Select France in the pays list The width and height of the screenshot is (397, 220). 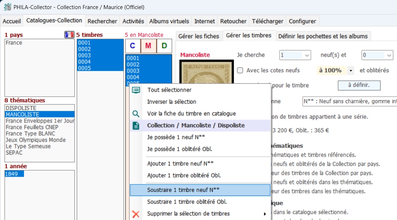pos(40,43)
